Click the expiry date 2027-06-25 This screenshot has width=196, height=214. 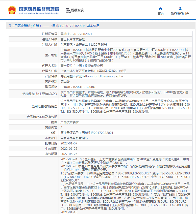(x=69, y=154)
